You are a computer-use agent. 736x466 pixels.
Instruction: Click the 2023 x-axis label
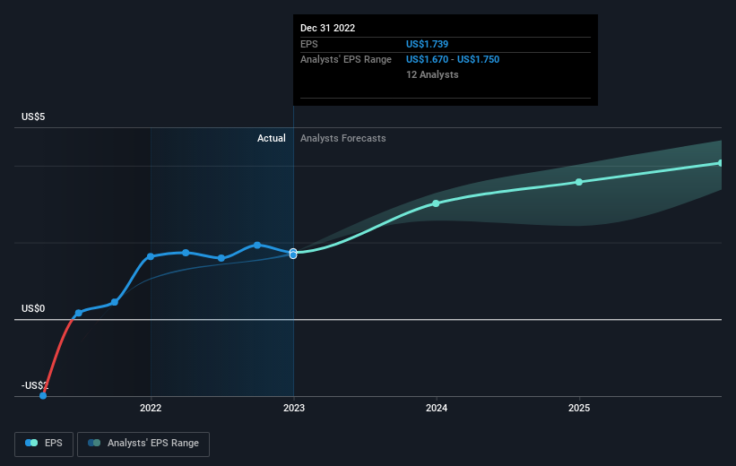pos(294,408)
